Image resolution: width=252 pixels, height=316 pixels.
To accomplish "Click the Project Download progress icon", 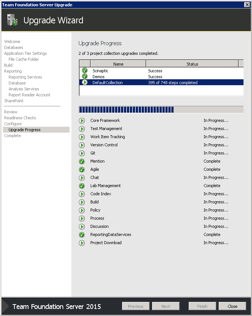I will click(x=82, y=243).
